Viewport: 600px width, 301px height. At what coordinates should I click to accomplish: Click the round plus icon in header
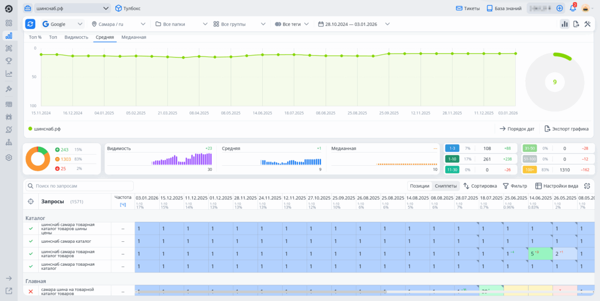pyautogui.click(x=560, y=8)
